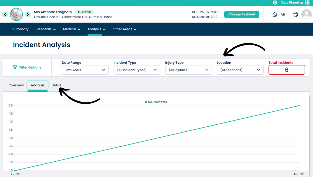Go to next resident with right arrow

point(28,14)
